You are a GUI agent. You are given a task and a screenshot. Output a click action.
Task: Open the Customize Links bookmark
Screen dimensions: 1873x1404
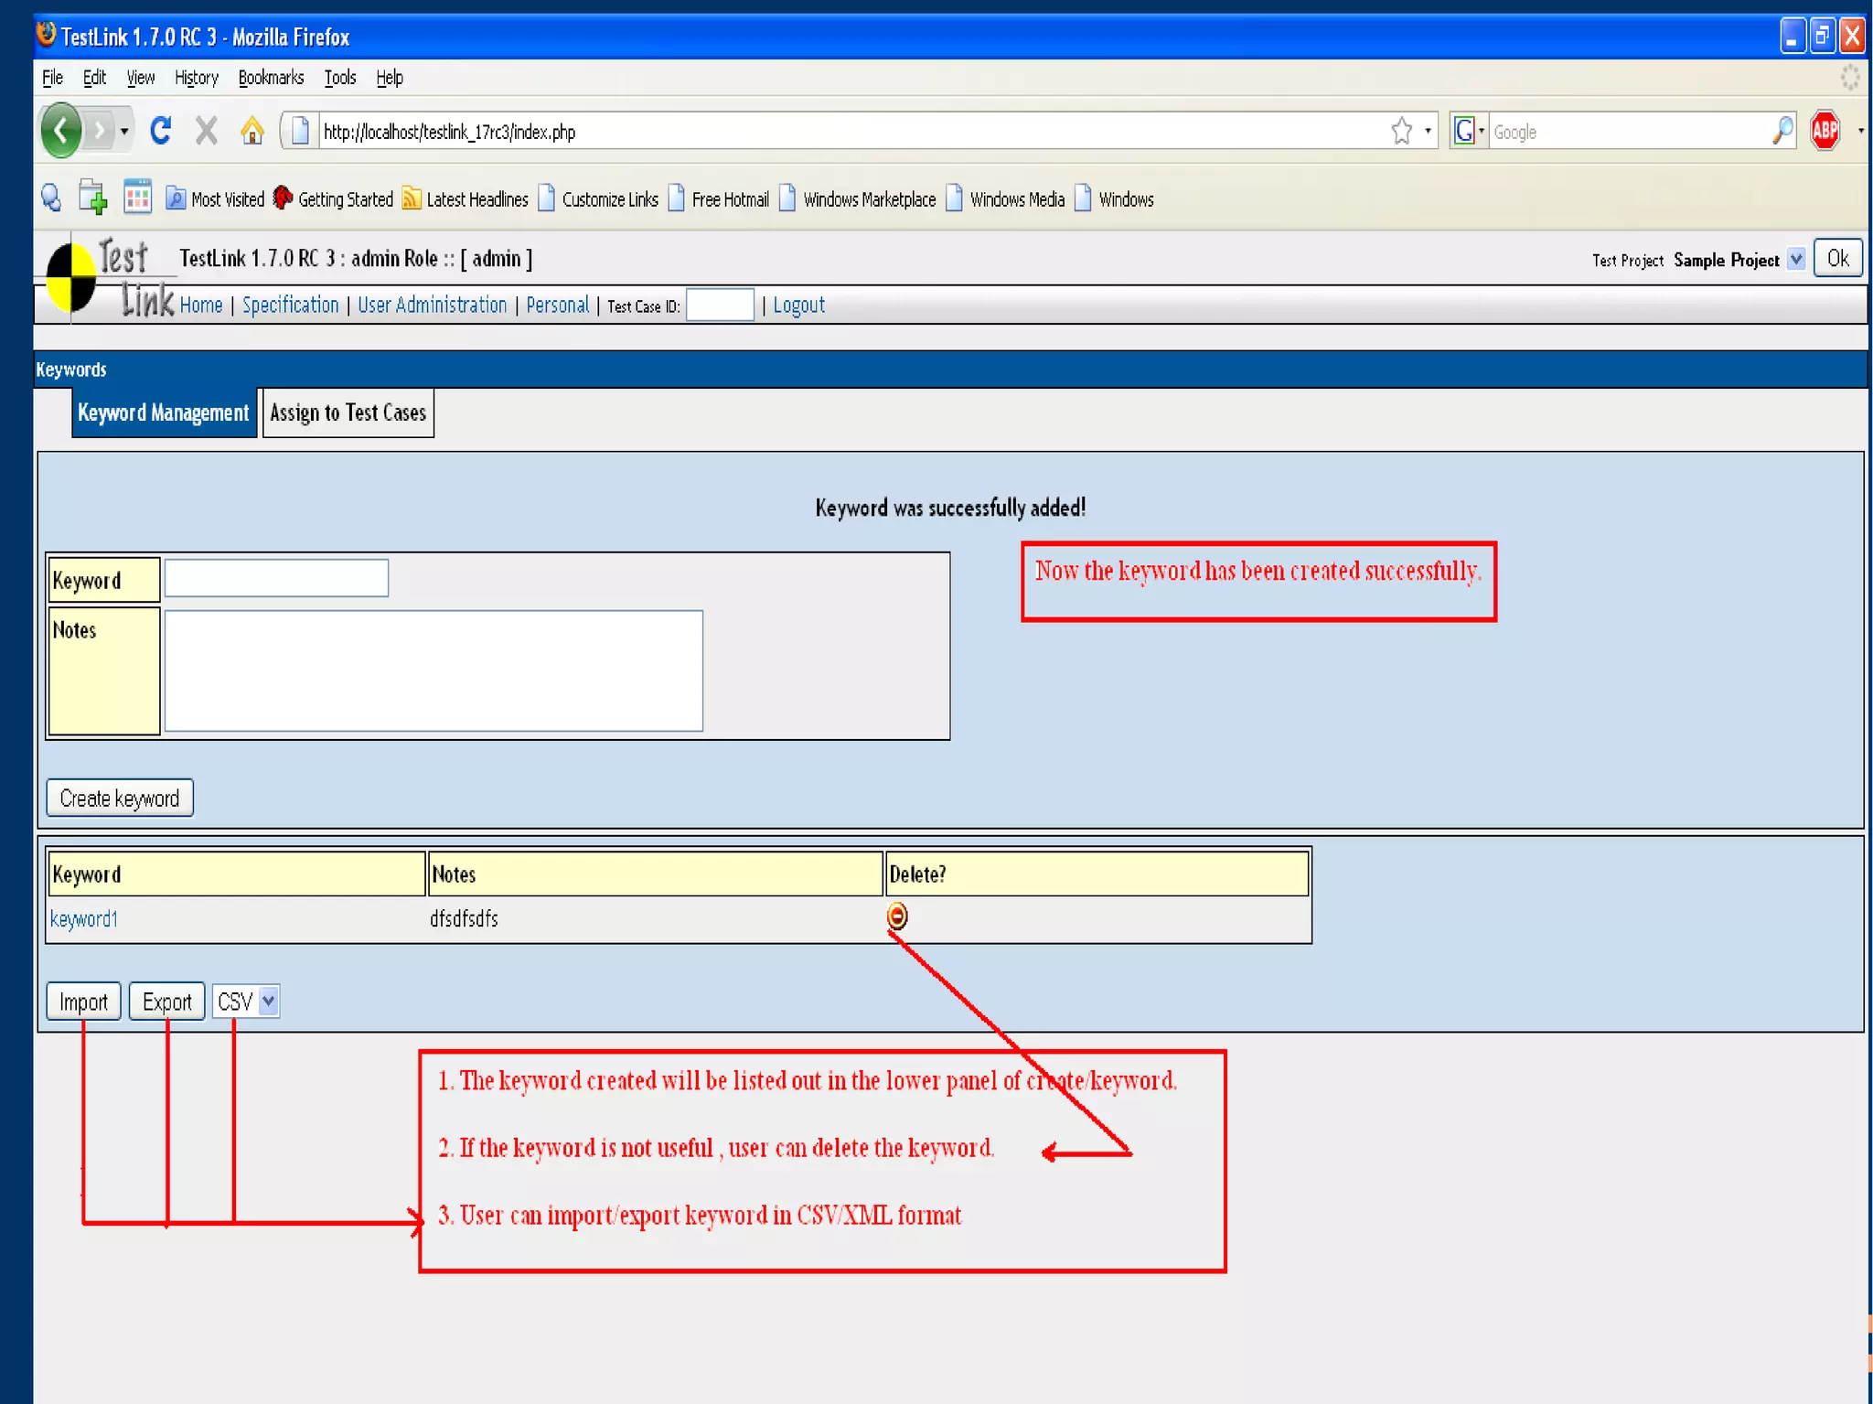click(x=598, y=198)
